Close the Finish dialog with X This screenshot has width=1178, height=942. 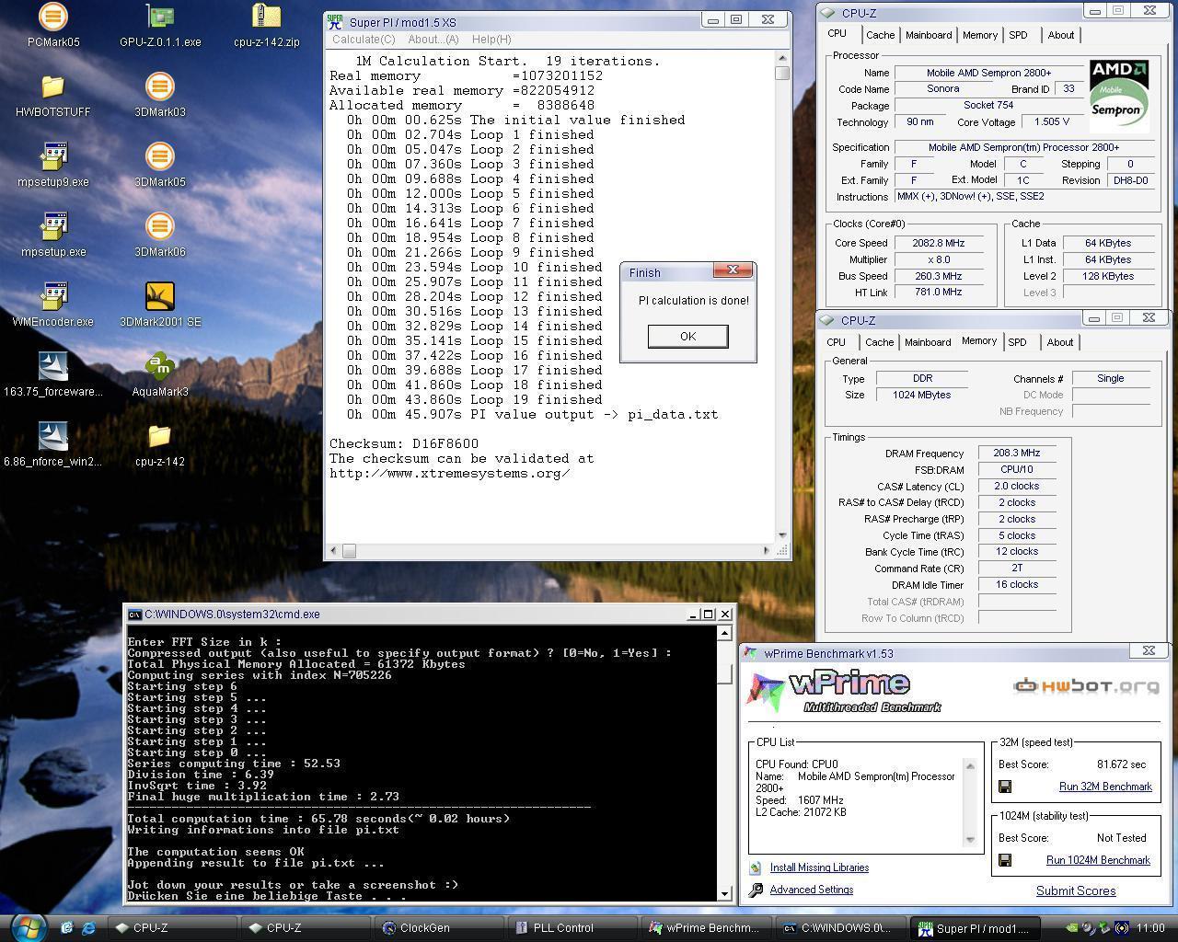(733, 270)
